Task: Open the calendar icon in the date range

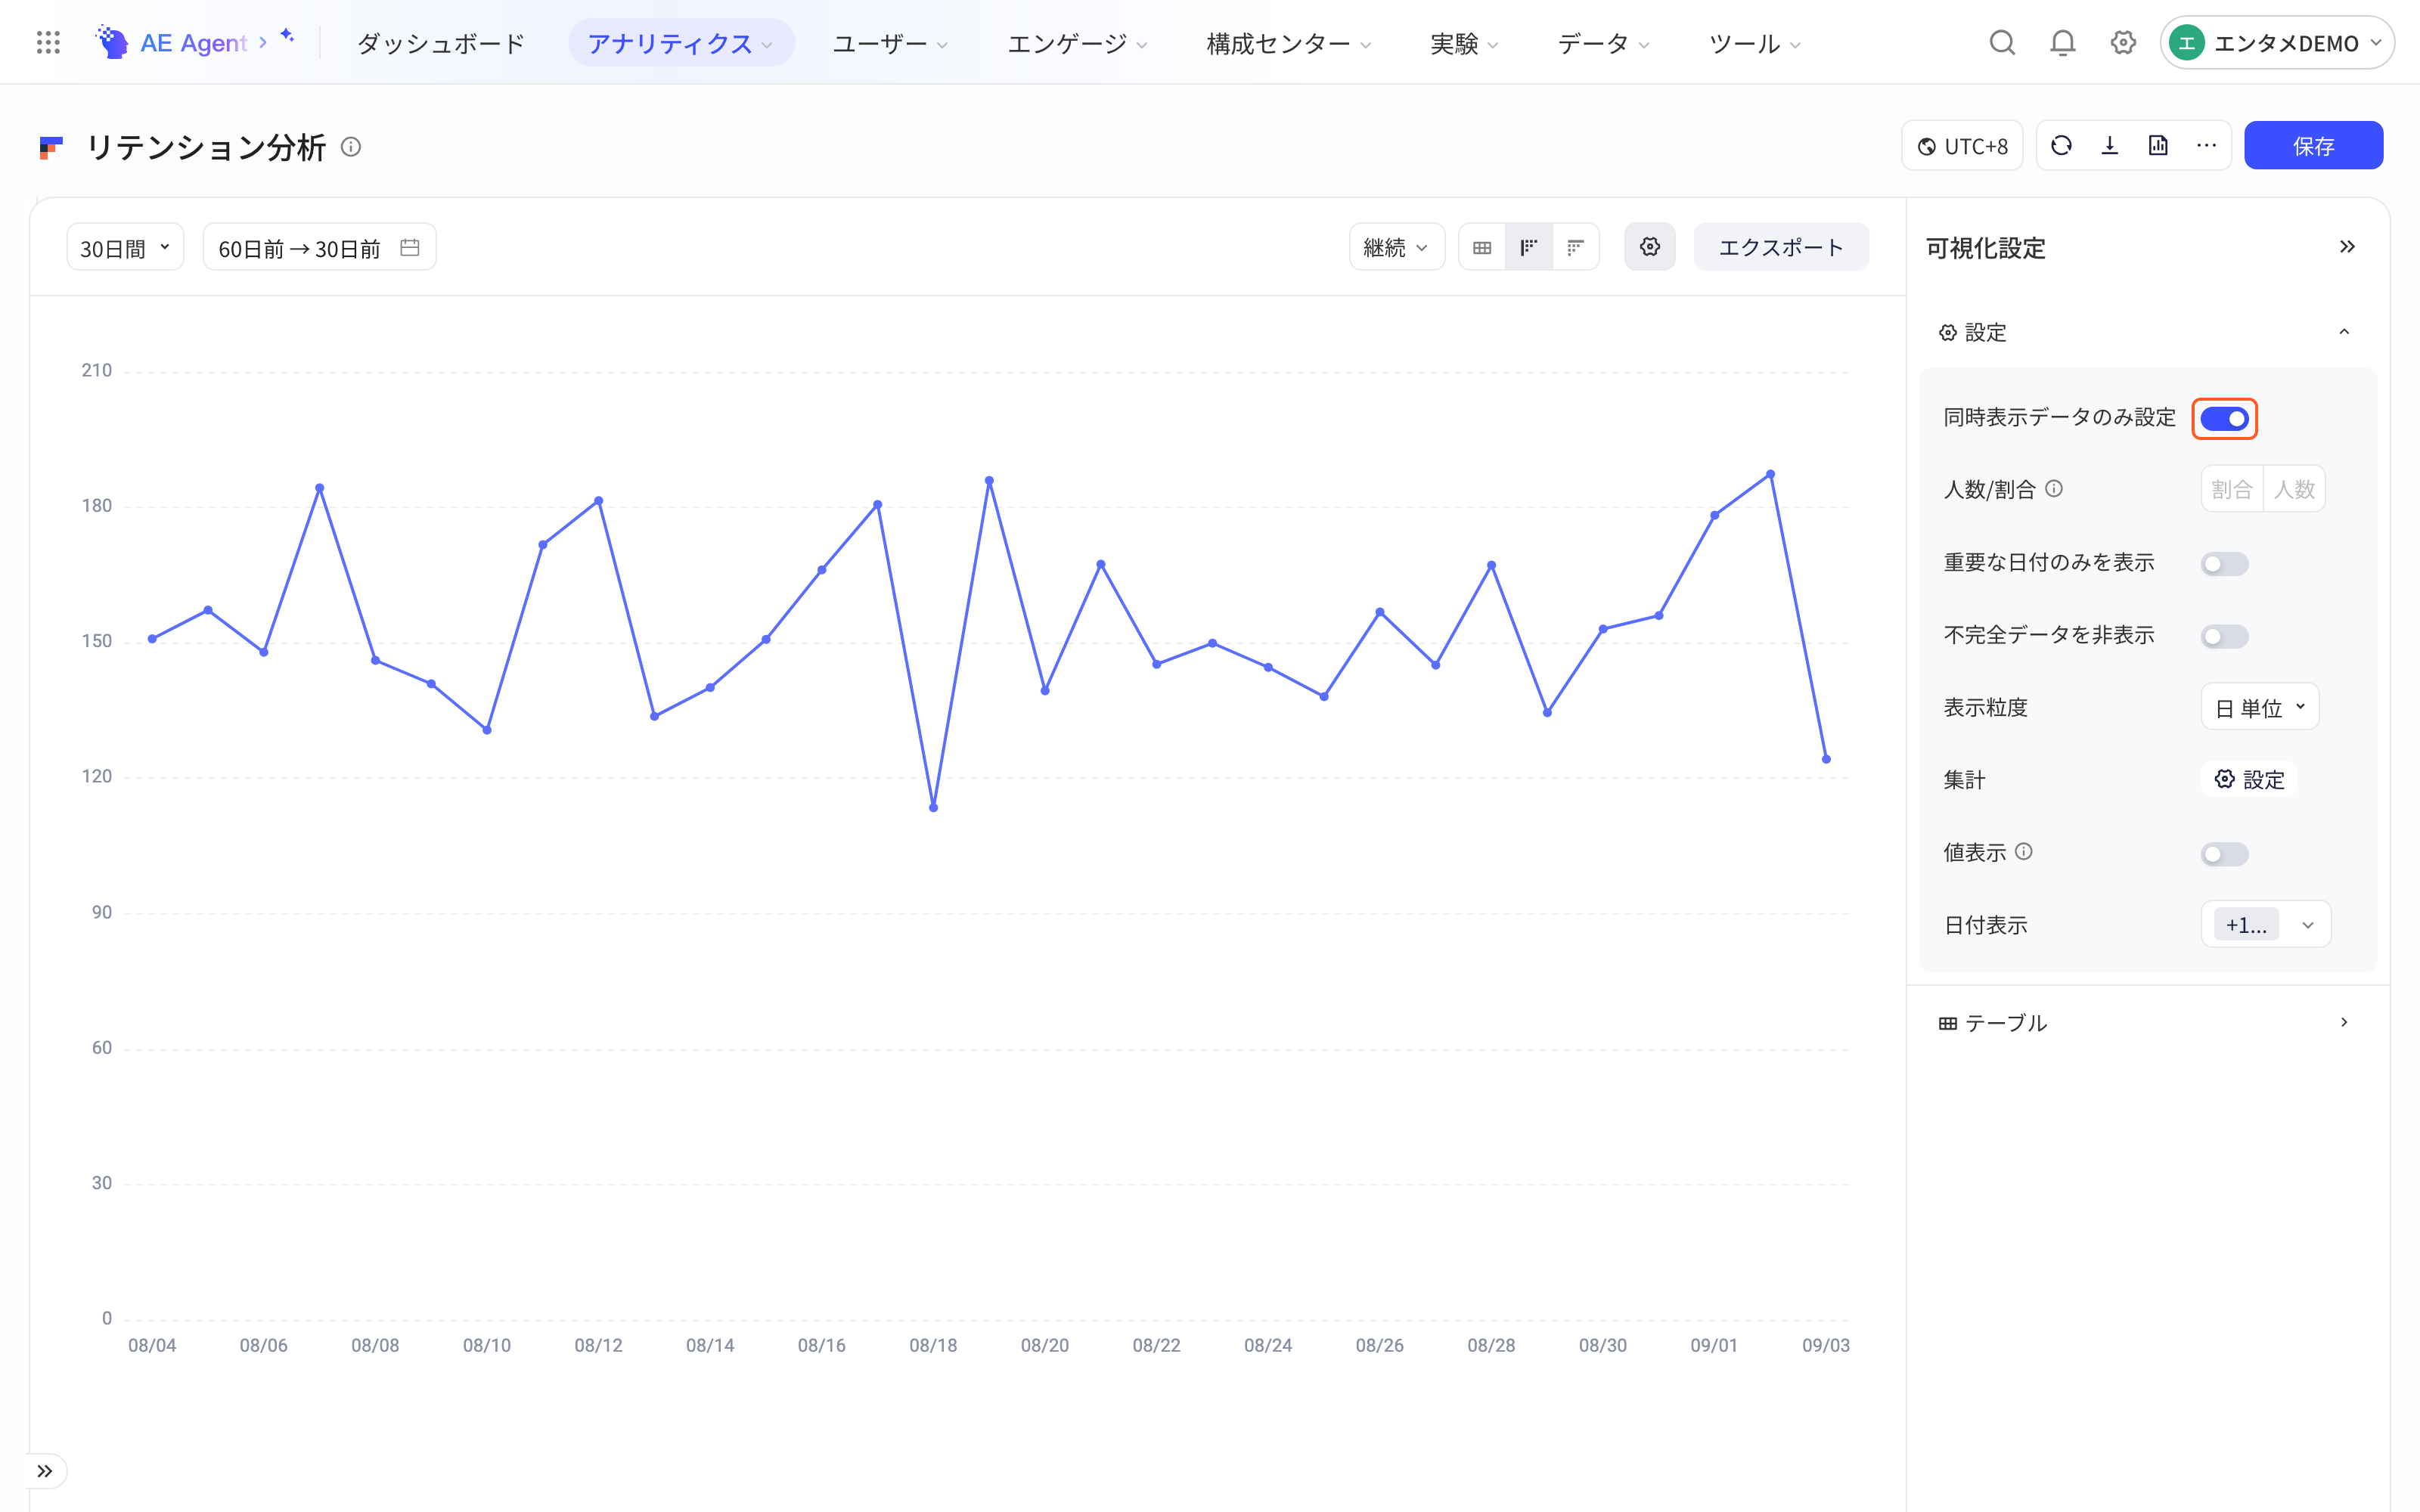Action: pos(410,247)
